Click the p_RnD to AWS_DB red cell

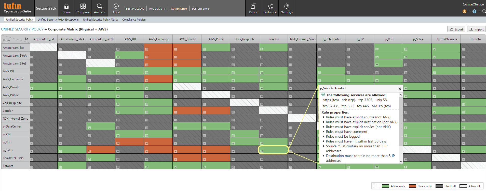click(129, 142)
